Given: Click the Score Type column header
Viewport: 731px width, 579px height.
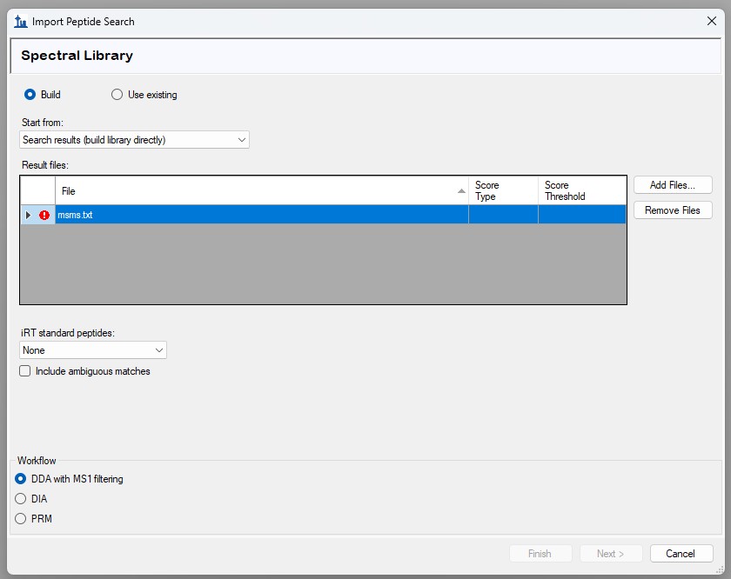Looking at the screenshot, I should (x=503, y=190).
